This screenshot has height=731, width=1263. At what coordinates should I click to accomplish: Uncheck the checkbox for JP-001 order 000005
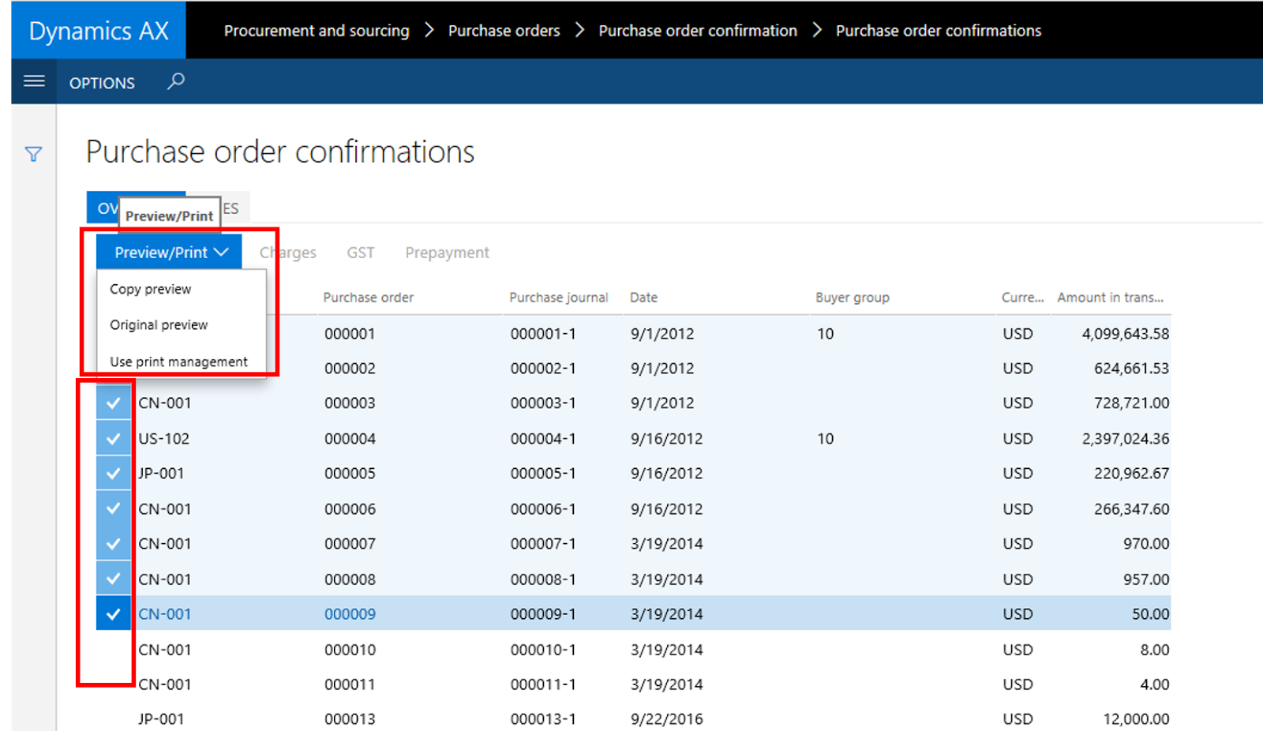pyautogui.click(x=113, y=473)
